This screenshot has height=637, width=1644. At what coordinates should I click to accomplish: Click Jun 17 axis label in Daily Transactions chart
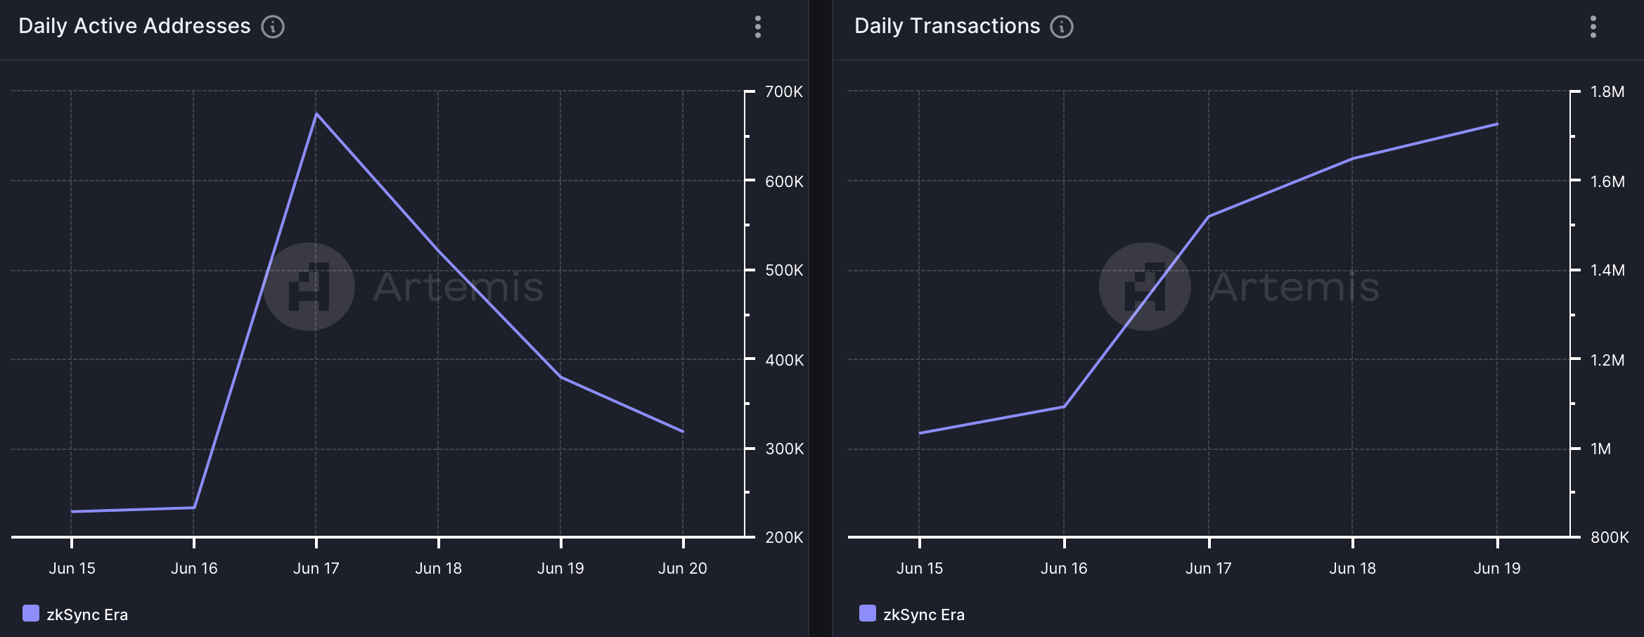(1209, 568)
